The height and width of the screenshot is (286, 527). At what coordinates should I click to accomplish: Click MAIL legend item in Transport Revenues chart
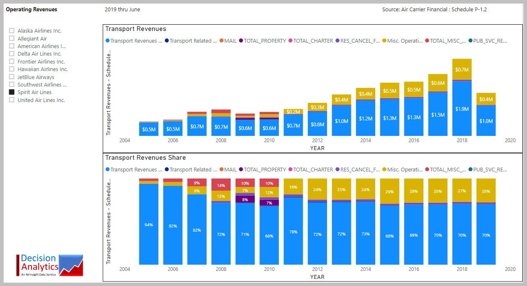tap(228, 41)
